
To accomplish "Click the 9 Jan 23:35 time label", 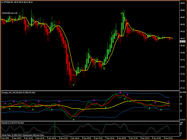I will click(168, 138).
